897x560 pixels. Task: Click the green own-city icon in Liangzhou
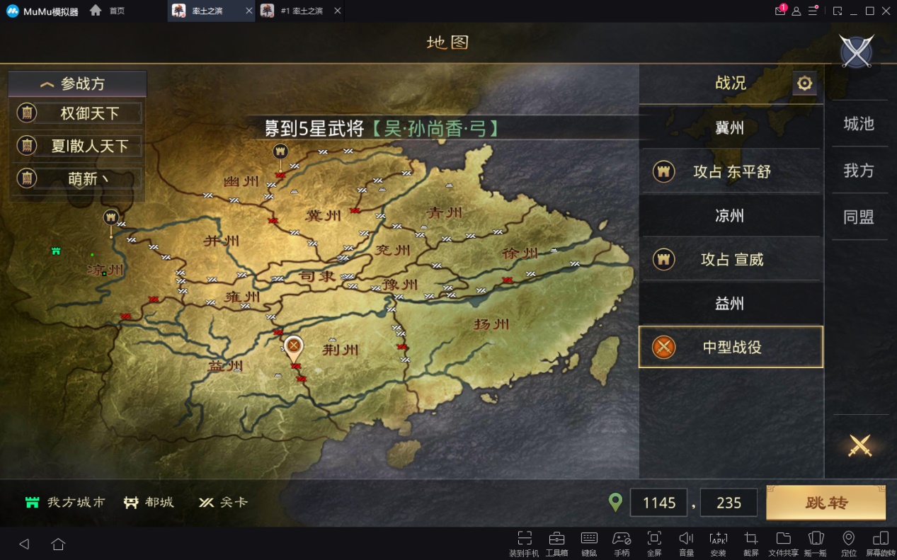pyautogui.click(x=55, y=251)
